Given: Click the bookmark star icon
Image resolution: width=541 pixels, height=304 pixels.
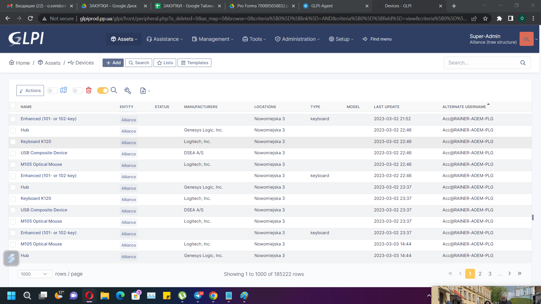Looking at the screenshot, I should click(485, 18).
